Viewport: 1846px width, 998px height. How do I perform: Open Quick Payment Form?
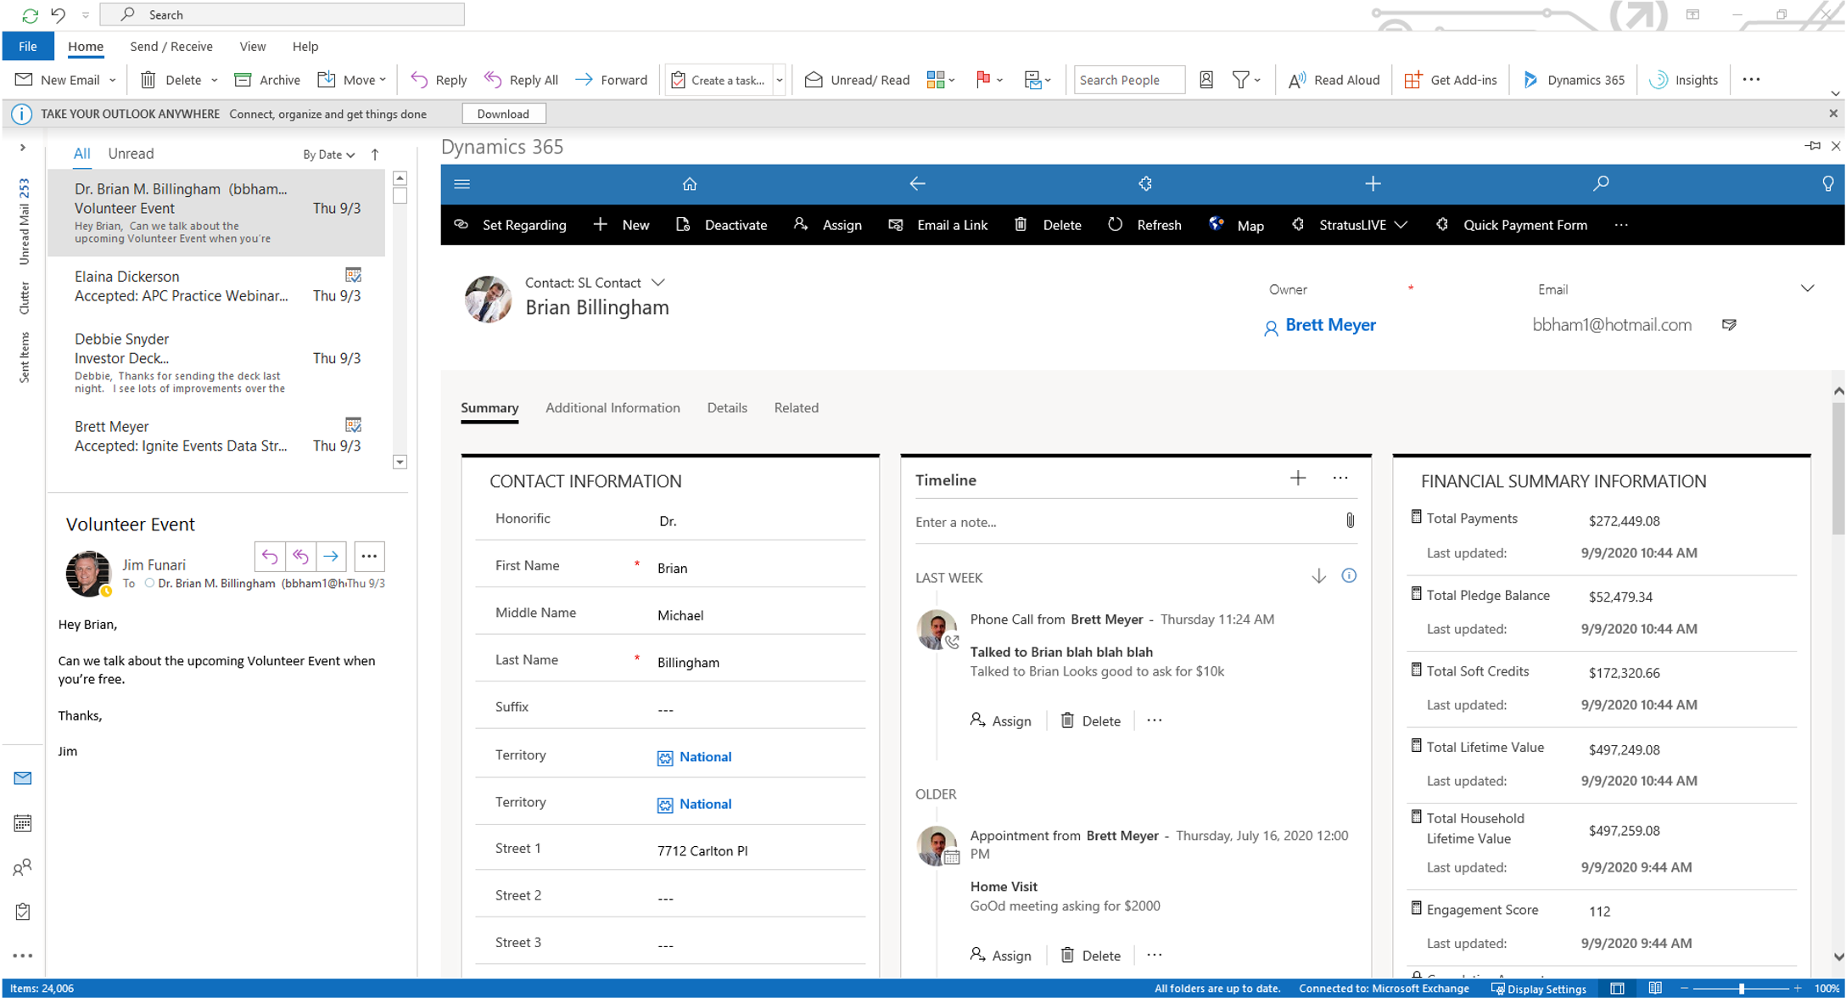click(x=1511, y=225)
